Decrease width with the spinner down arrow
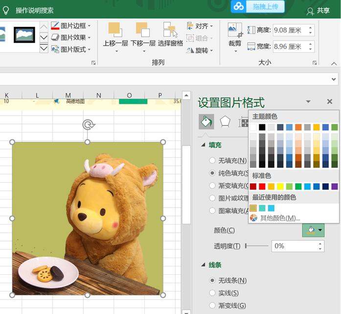 coord(311,49)
